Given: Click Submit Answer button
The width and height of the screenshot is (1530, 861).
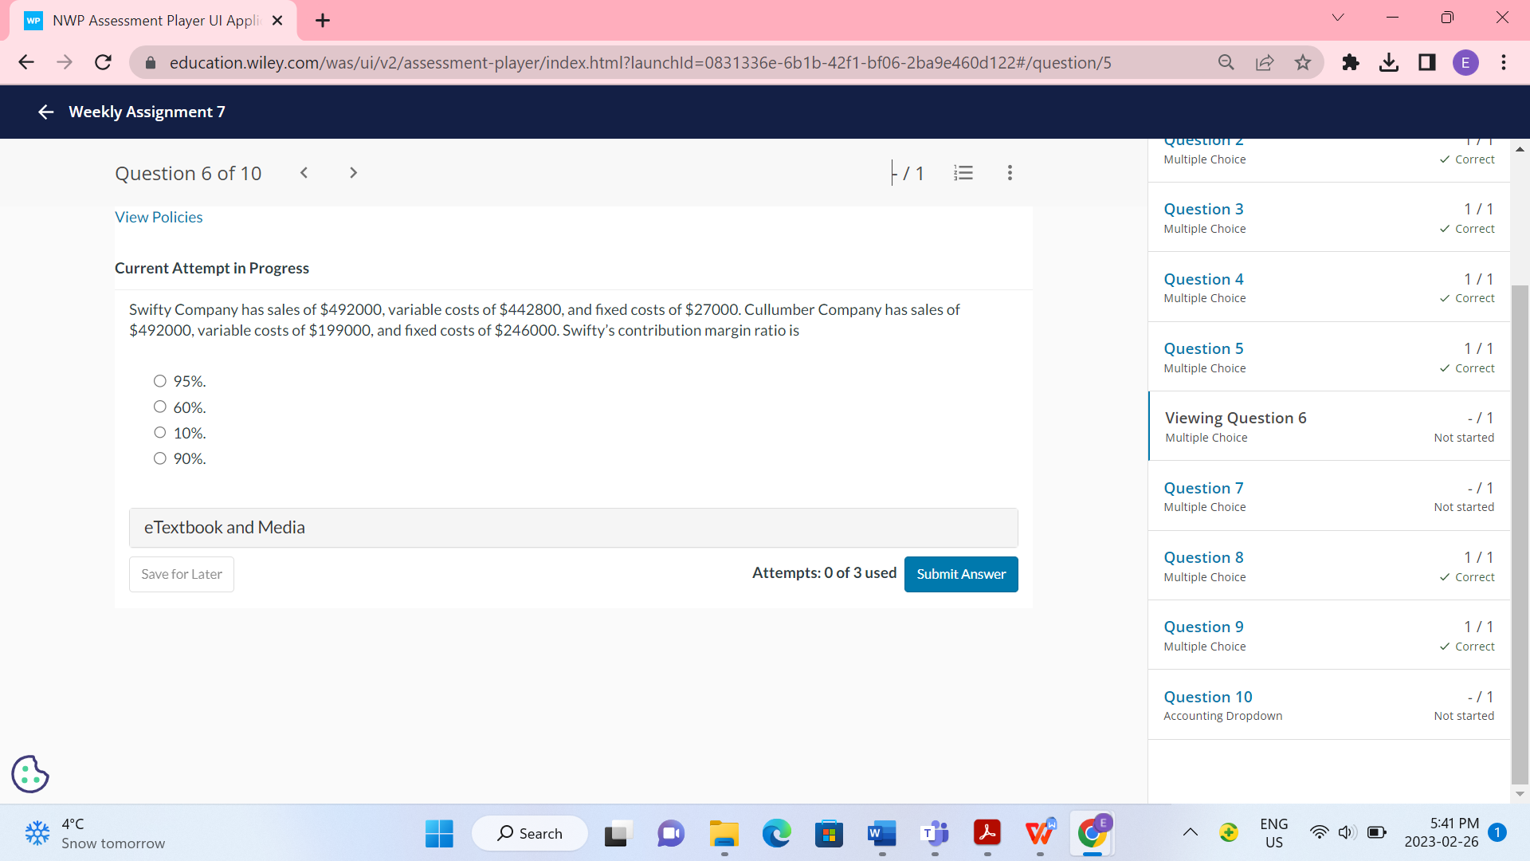Looking at the screenshot, I should (x=960, y=574).
